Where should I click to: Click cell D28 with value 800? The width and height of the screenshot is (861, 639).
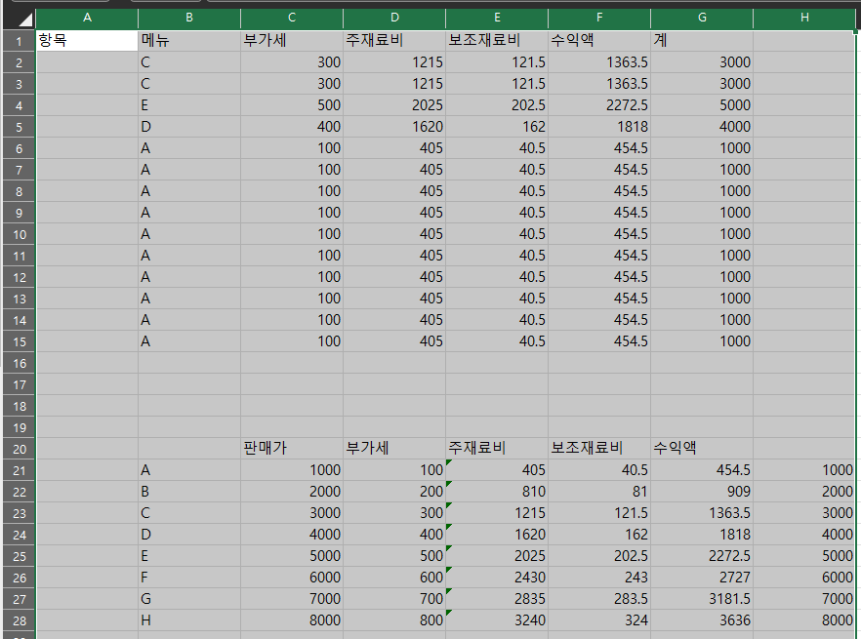pos(394,620)
